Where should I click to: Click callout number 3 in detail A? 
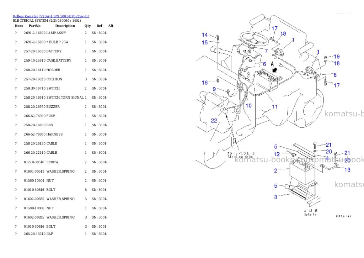click(x=275, y=197)
